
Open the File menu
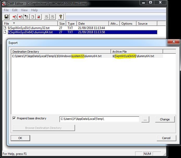(6, 10)
